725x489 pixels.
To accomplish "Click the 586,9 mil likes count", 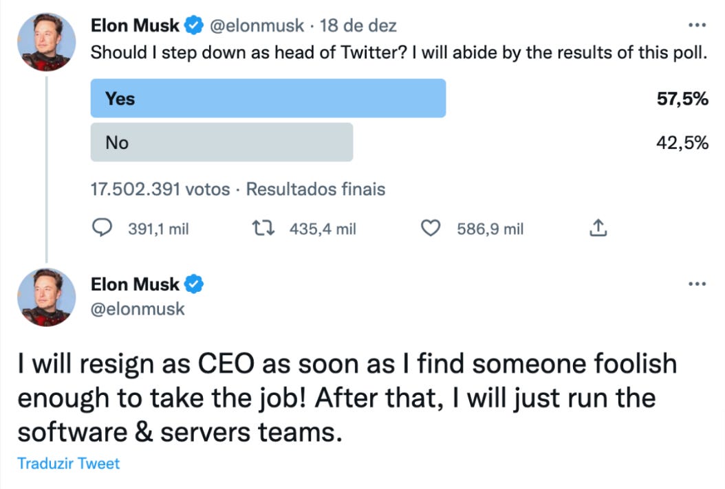I will [490, 229].
